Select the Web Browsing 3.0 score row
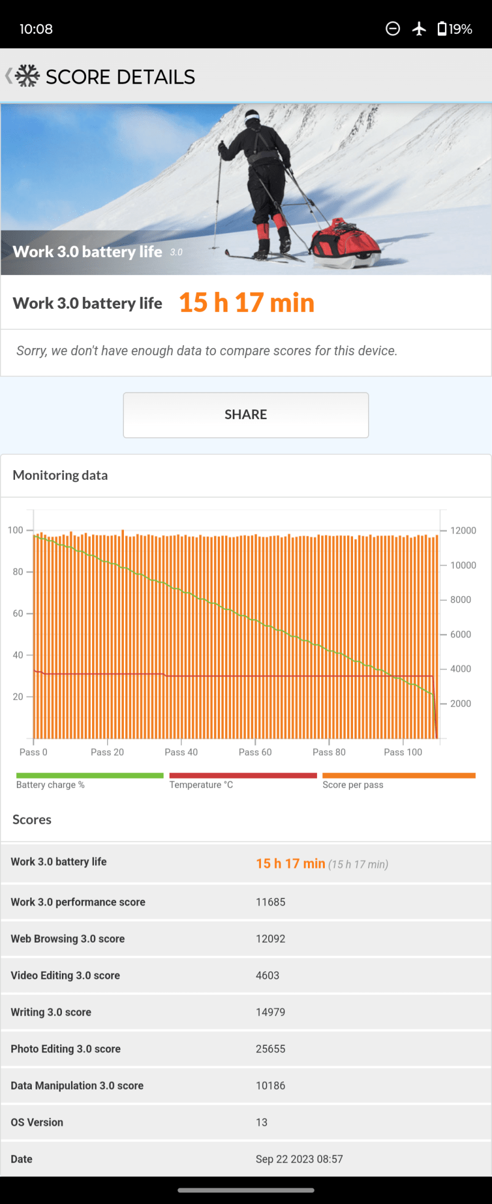Screen dimensions: 492x1204 click(246, 939)
